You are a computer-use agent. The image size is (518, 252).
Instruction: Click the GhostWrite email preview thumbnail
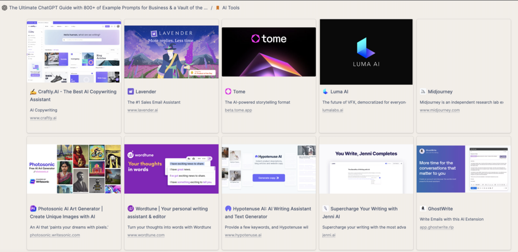click(463, 169)
